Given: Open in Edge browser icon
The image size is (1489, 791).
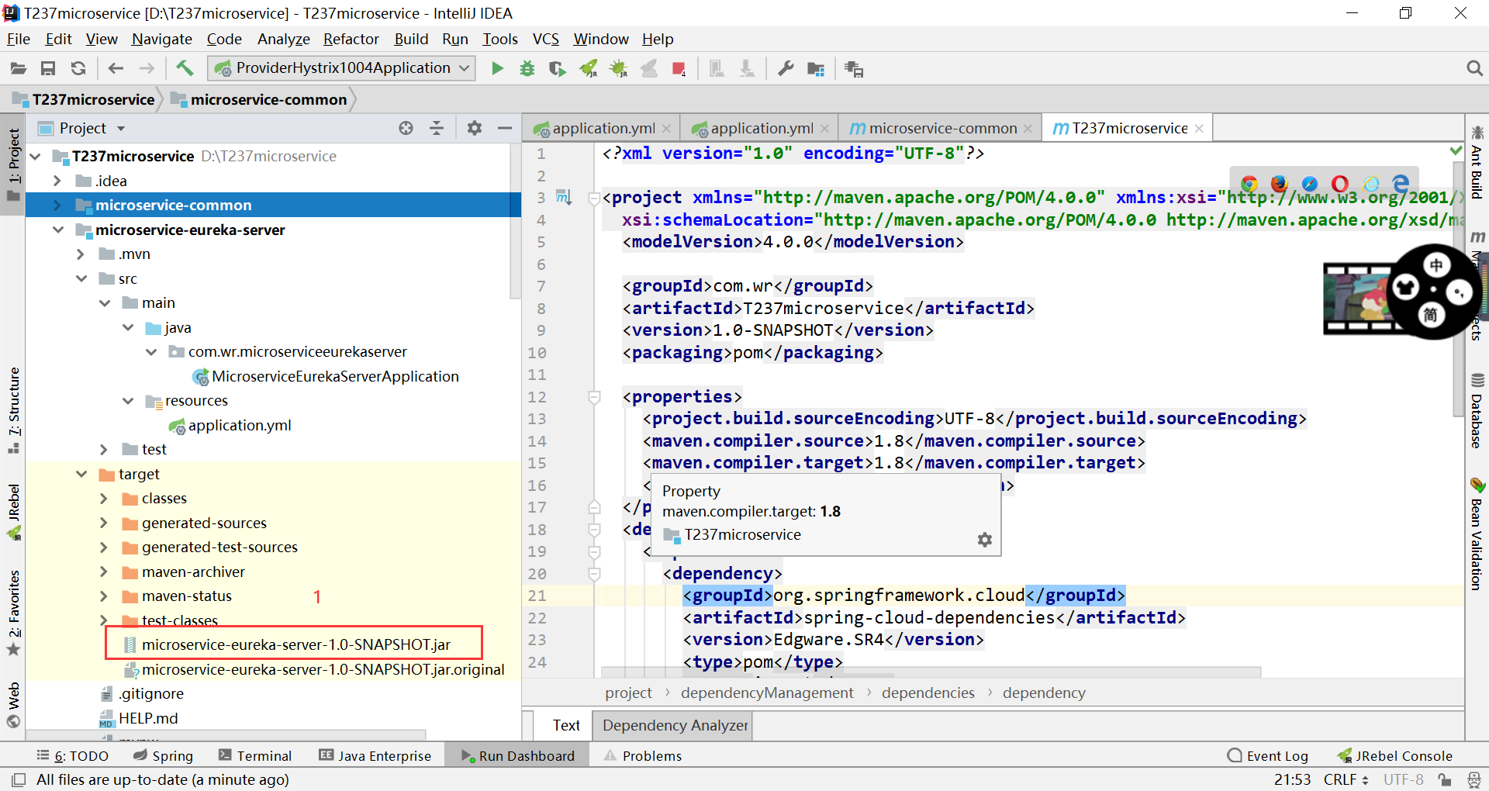Looking at the screenshot, I should pyautogui.click(x=1401, y=184).
